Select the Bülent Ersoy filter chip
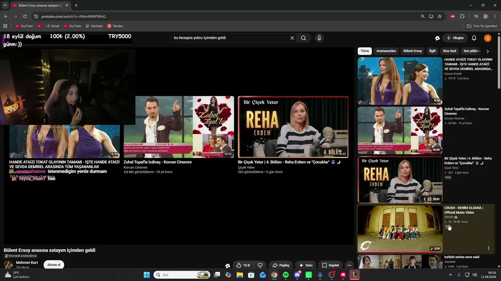The height and width of the screenshot is (281, 501). [413, 51]
